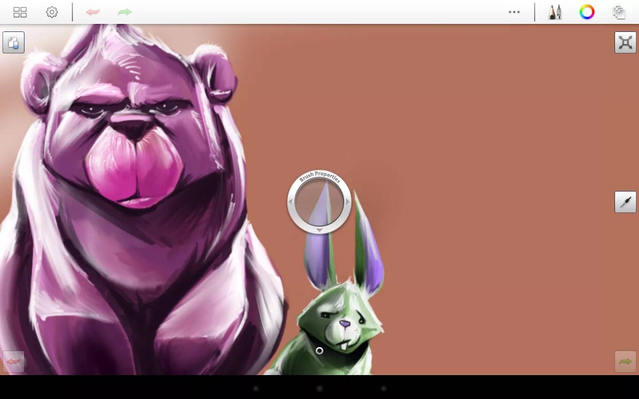Open the color wheel editor
This screenshot has width=639, height=399.
587,12
